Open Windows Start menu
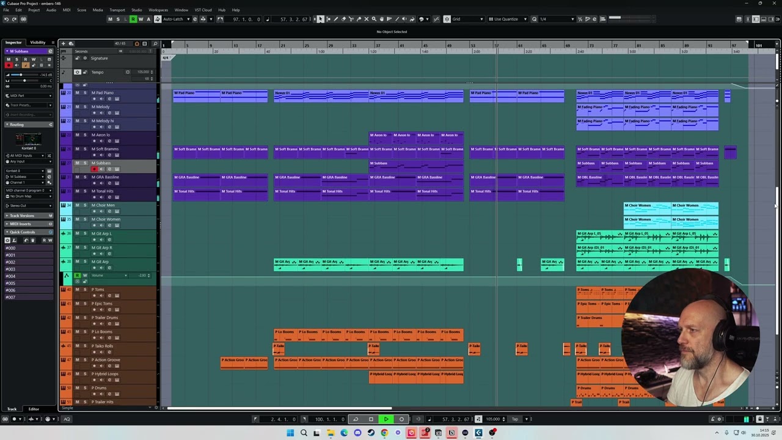The width and height of the screenshot is (782, 440). pyautogui.click(x=290, y=433)
